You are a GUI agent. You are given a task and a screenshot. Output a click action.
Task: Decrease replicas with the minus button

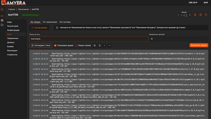178,15
